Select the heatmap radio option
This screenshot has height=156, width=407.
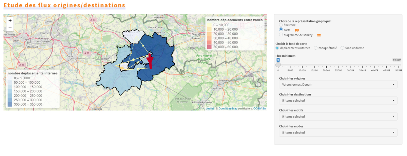pos(281,25)
